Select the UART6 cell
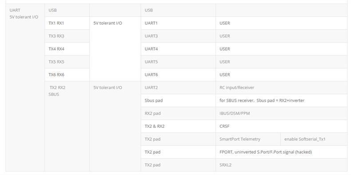 coord(178,75)
